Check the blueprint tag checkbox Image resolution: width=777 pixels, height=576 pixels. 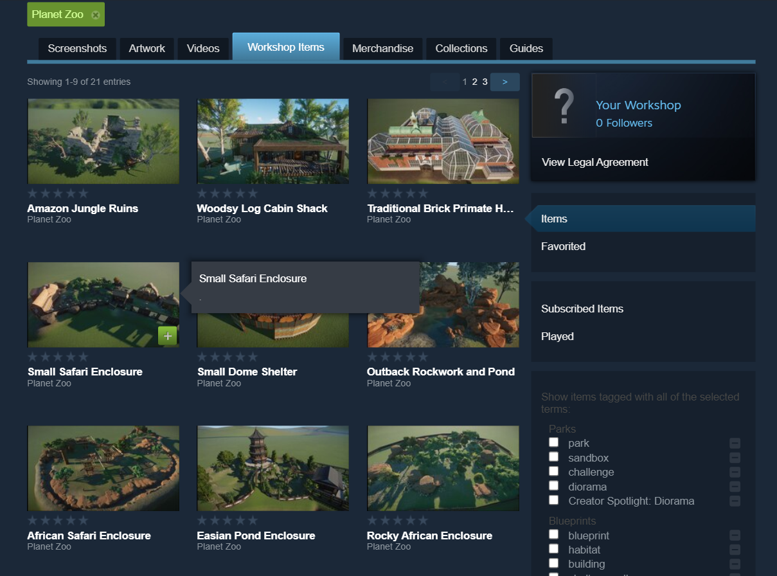553,534
